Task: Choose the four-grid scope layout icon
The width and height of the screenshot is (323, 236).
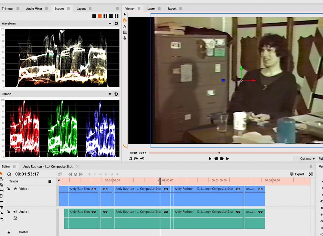Action: click(116, 16)
